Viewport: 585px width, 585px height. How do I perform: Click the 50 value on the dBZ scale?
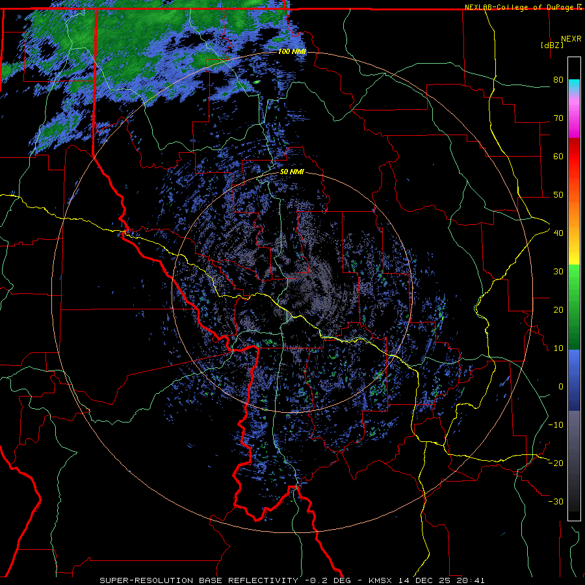[558, 195]
